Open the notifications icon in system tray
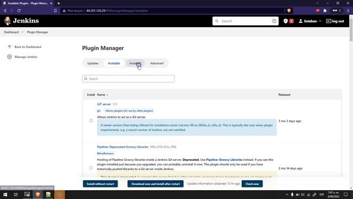The height and width of the screenshot is (199, 353). [346, 195]
